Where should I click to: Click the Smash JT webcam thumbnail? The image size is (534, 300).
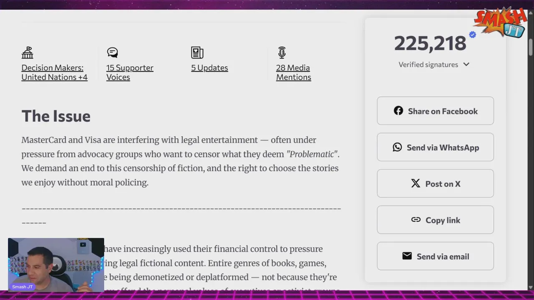coord(56,265)
